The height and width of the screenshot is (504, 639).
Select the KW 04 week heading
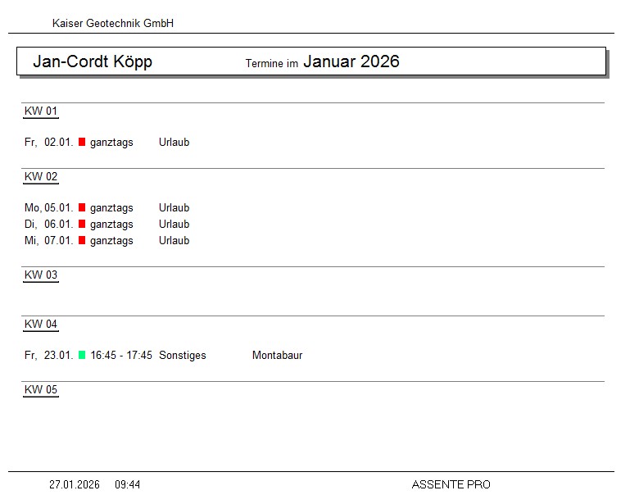point(41,325)
